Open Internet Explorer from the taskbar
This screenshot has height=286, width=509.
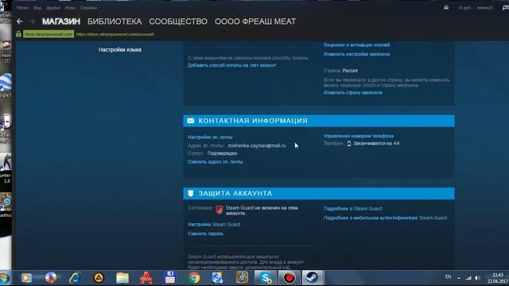click(75, 278)
